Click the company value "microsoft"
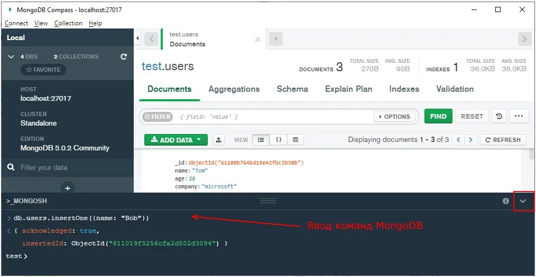 219,186
